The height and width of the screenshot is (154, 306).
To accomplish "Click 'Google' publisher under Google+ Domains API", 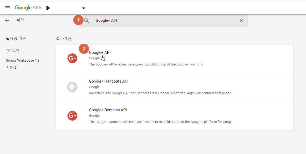I will pyautogui.click(x=94, y=116).
